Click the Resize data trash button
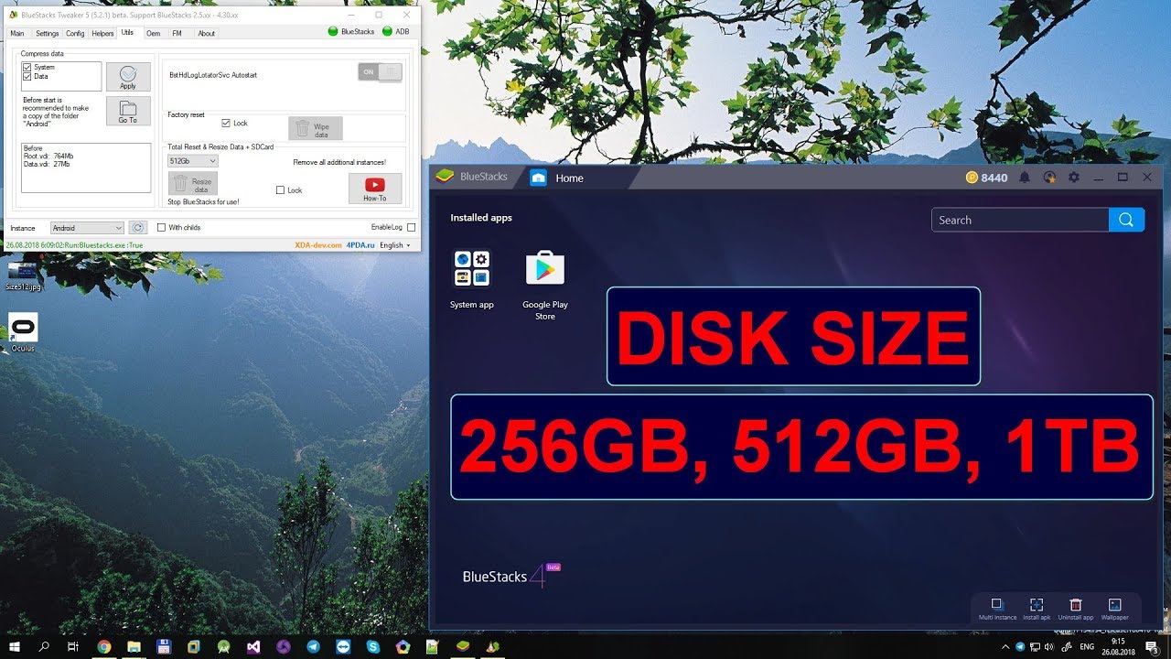 193,184
